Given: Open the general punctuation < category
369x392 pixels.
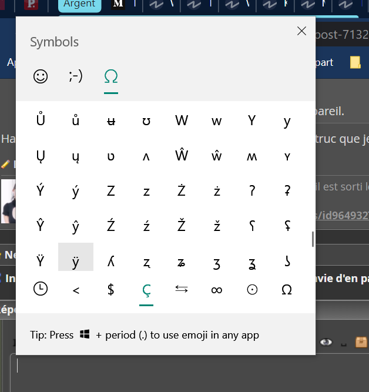Looking at the screenshot, I should pos(76,289).
